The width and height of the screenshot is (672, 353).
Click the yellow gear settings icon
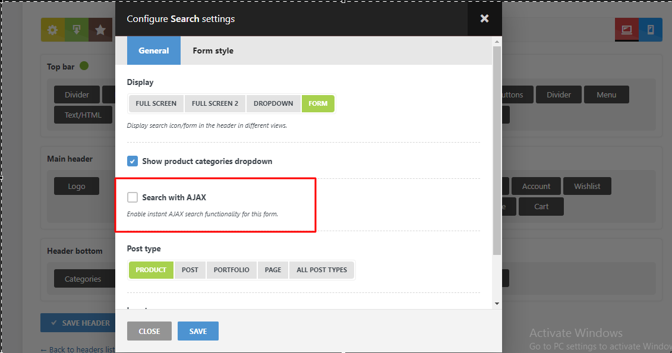53,30
